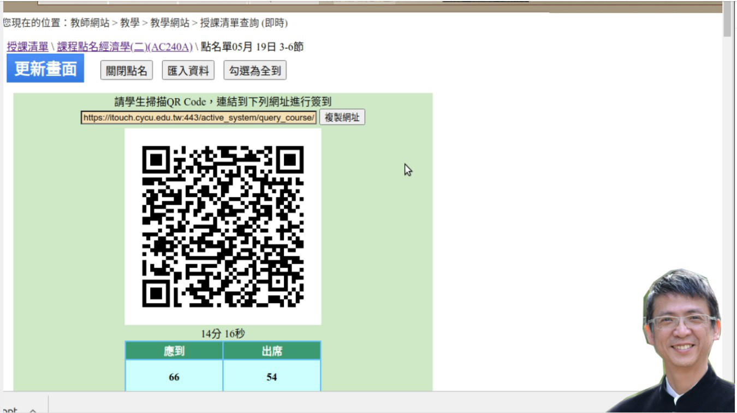Click the 應到 table header
This screenshot has height=413, width=737.
coord(174,351)
